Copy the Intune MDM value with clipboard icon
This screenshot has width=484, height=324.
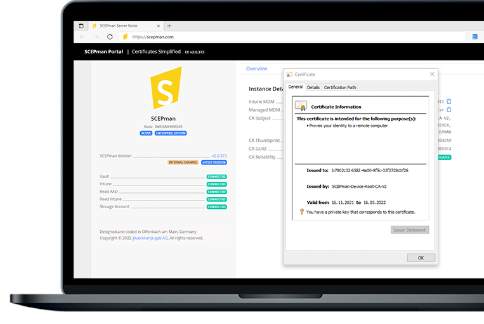449,101
